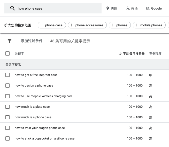Click the plus icon on phone accessories chip
169x147 pixels.
point(71,25)
